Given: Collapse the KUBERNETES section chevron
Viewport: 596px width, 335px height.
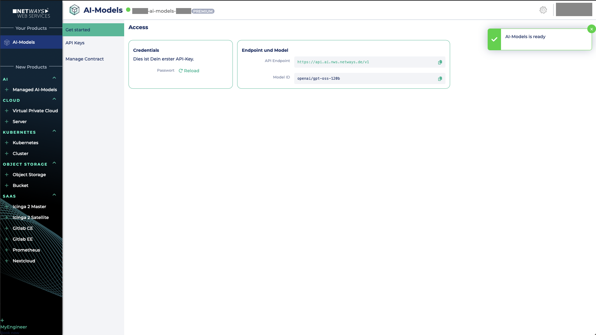Looking at the screenshot, I should coord(54,131).
